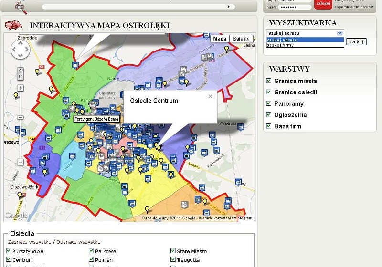The width and height of the screenshot is (382, 267).
Task: Close the Osiedle Centrum info bubble
Action: point(210,96)
